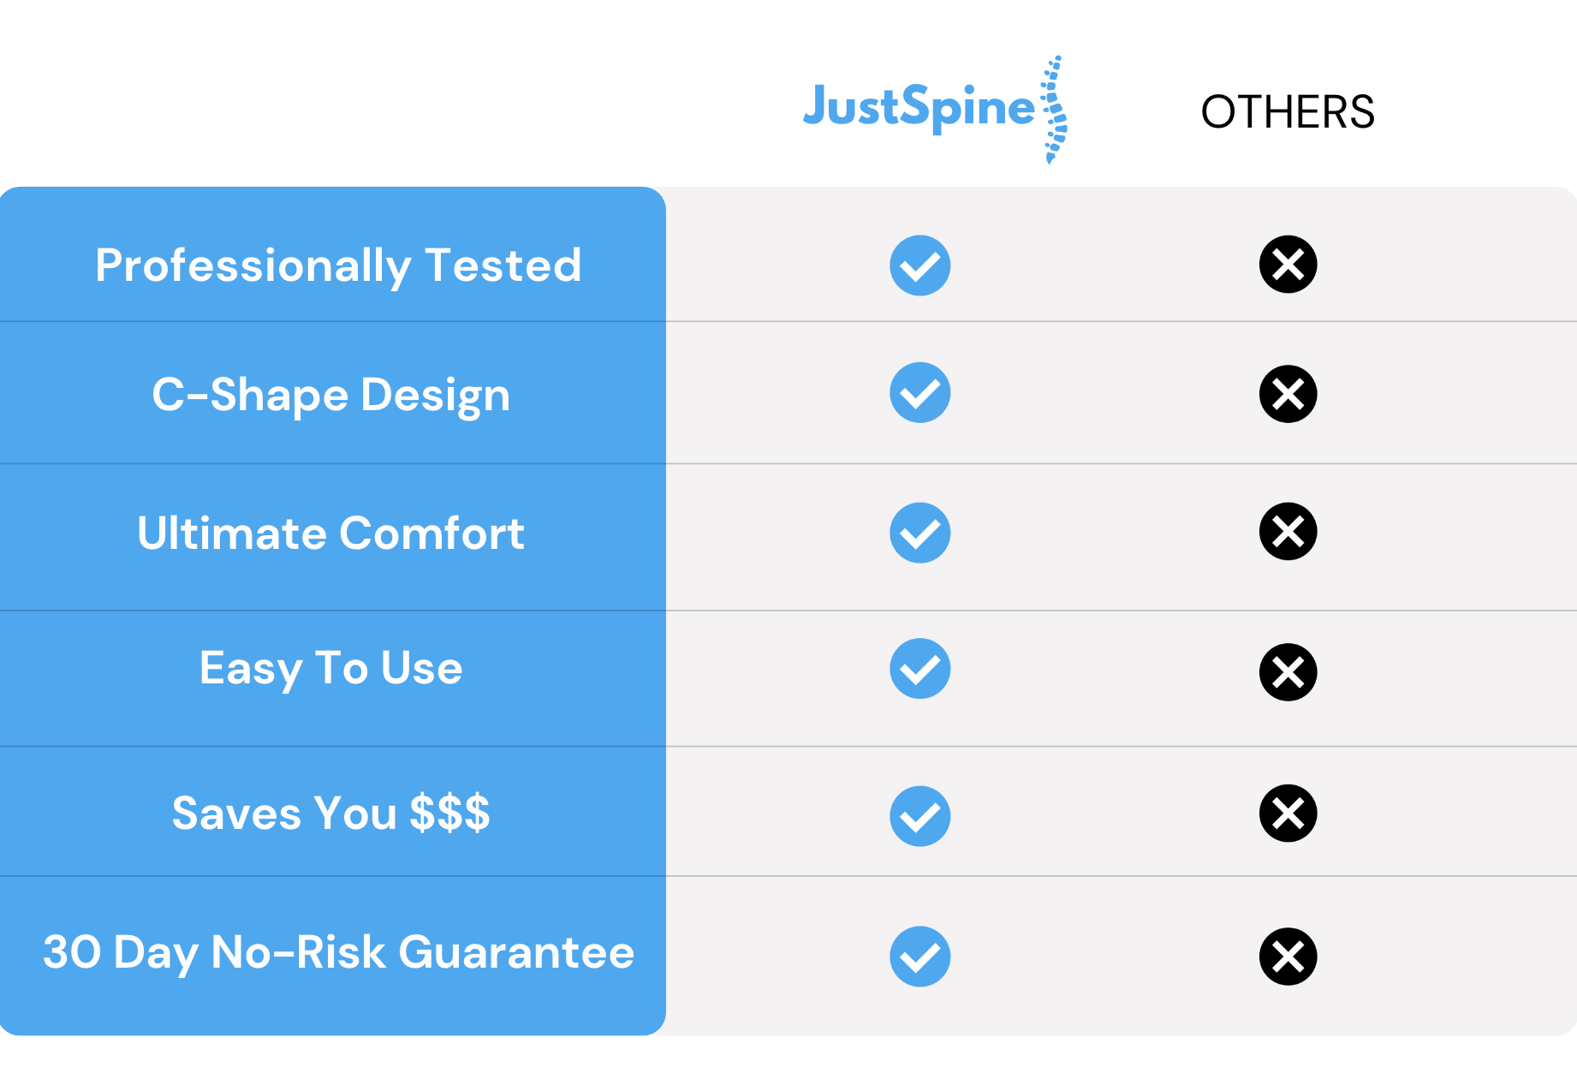The width and height of the screenshot is (1577, 1091).
Task: Click the black X for Ultimate Comfort
Action: pyautogui.click(x=1288, y=531)
